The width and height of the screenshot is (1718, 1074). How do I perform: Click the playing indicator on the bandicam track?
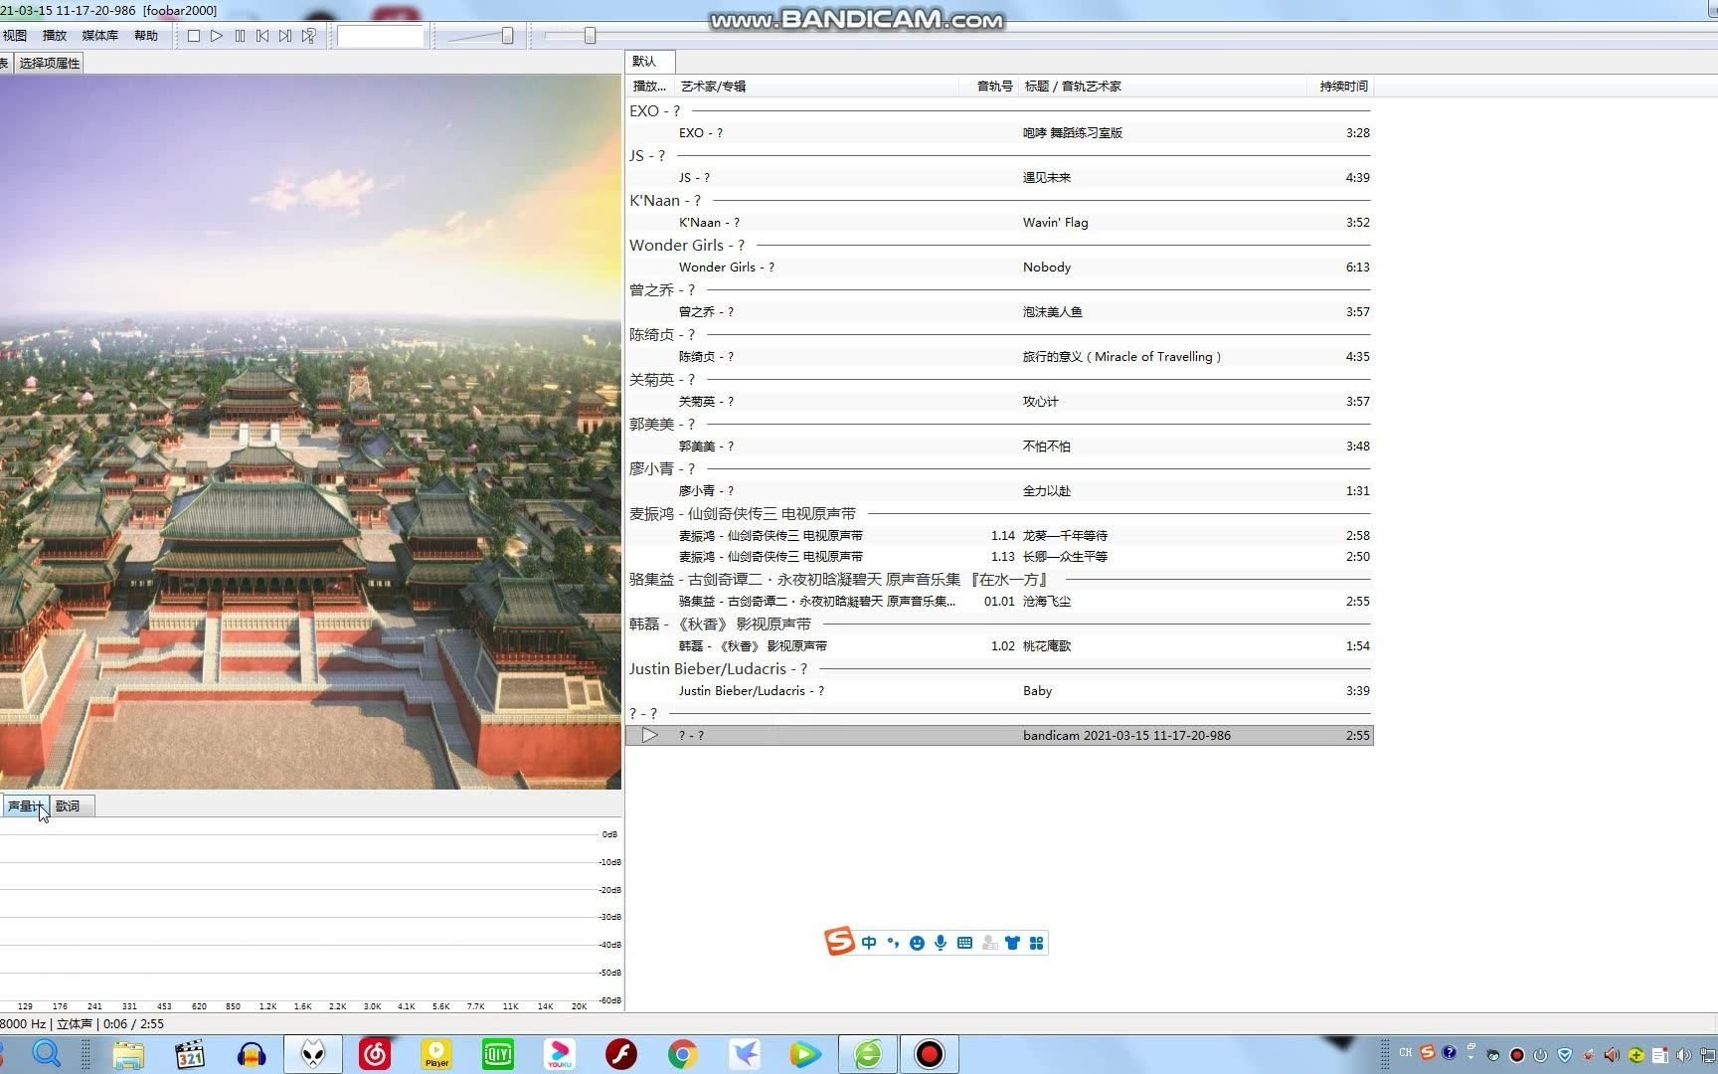649,736
